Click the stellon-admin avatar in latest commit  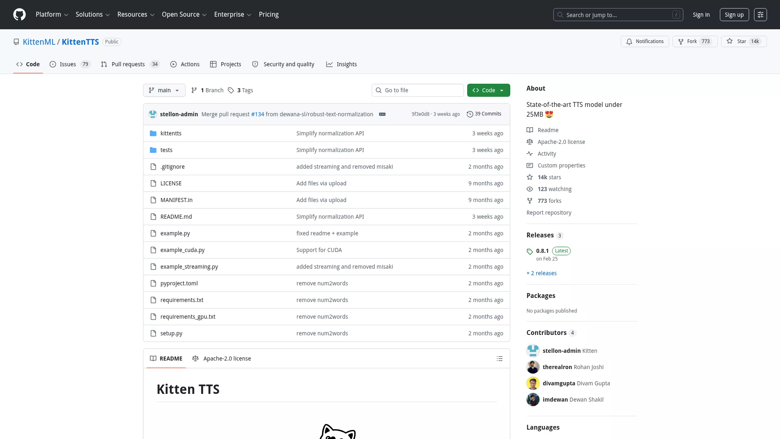(x=153, y=114)
